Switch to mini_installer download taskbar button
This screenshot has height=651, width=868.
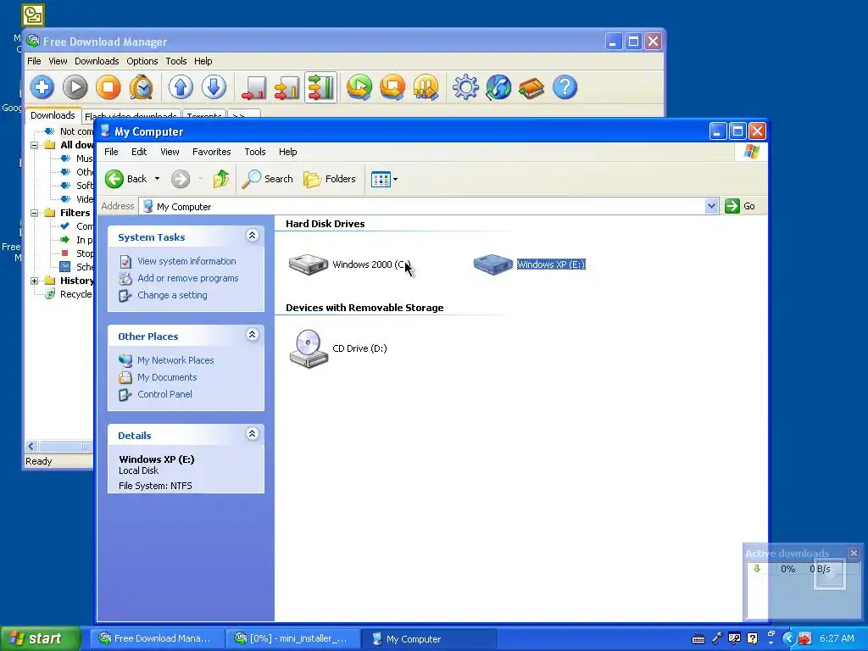(x=292, y=639)
